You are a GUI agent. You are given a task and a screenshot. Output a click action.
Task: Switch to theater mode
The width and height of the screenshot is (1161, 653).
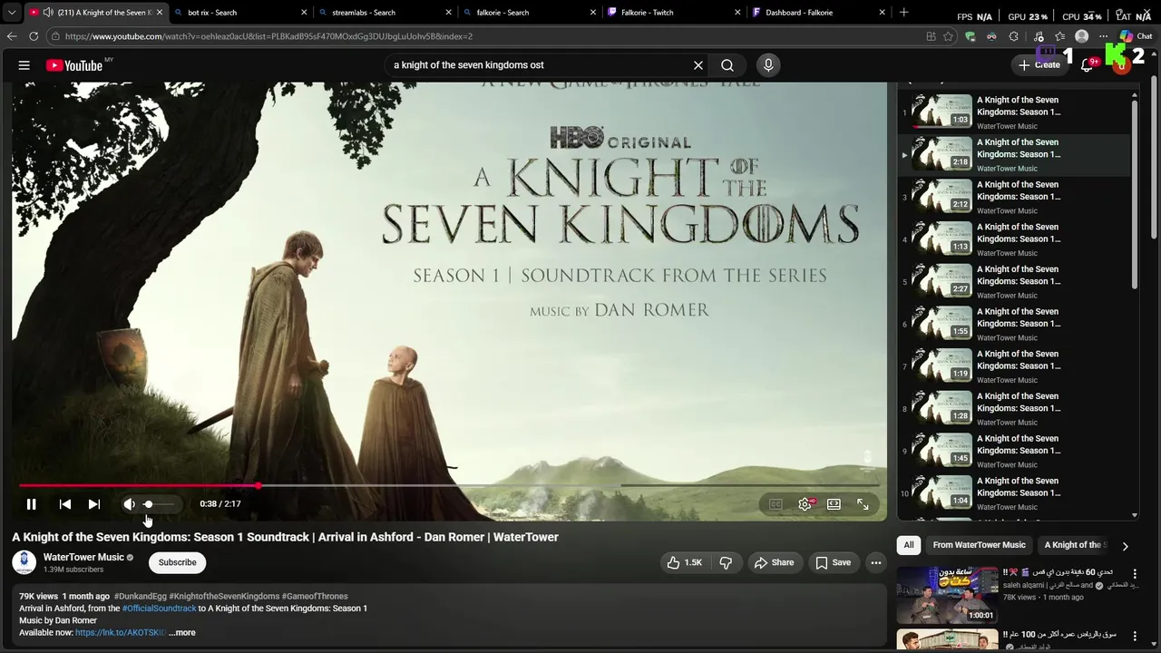coord(834,504)
